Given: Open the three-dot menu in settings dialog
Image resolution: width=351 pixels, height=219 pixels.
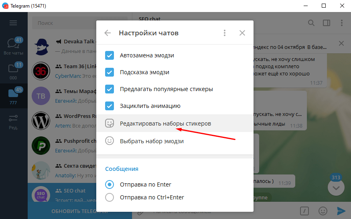Looking at the screenshot, I should pos(225,33).
